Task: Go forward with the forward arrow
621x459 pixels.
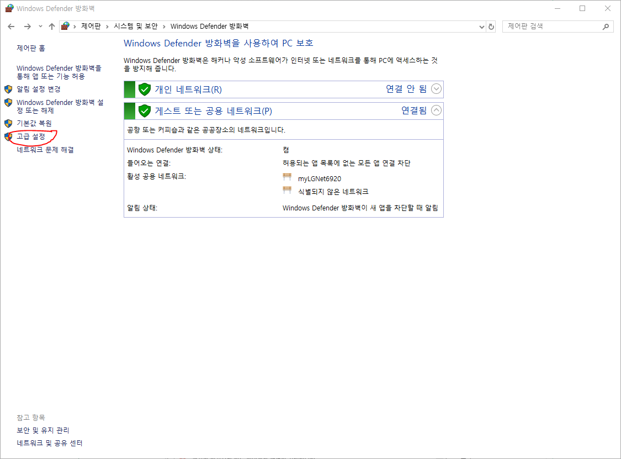Action: click(28, 27)
